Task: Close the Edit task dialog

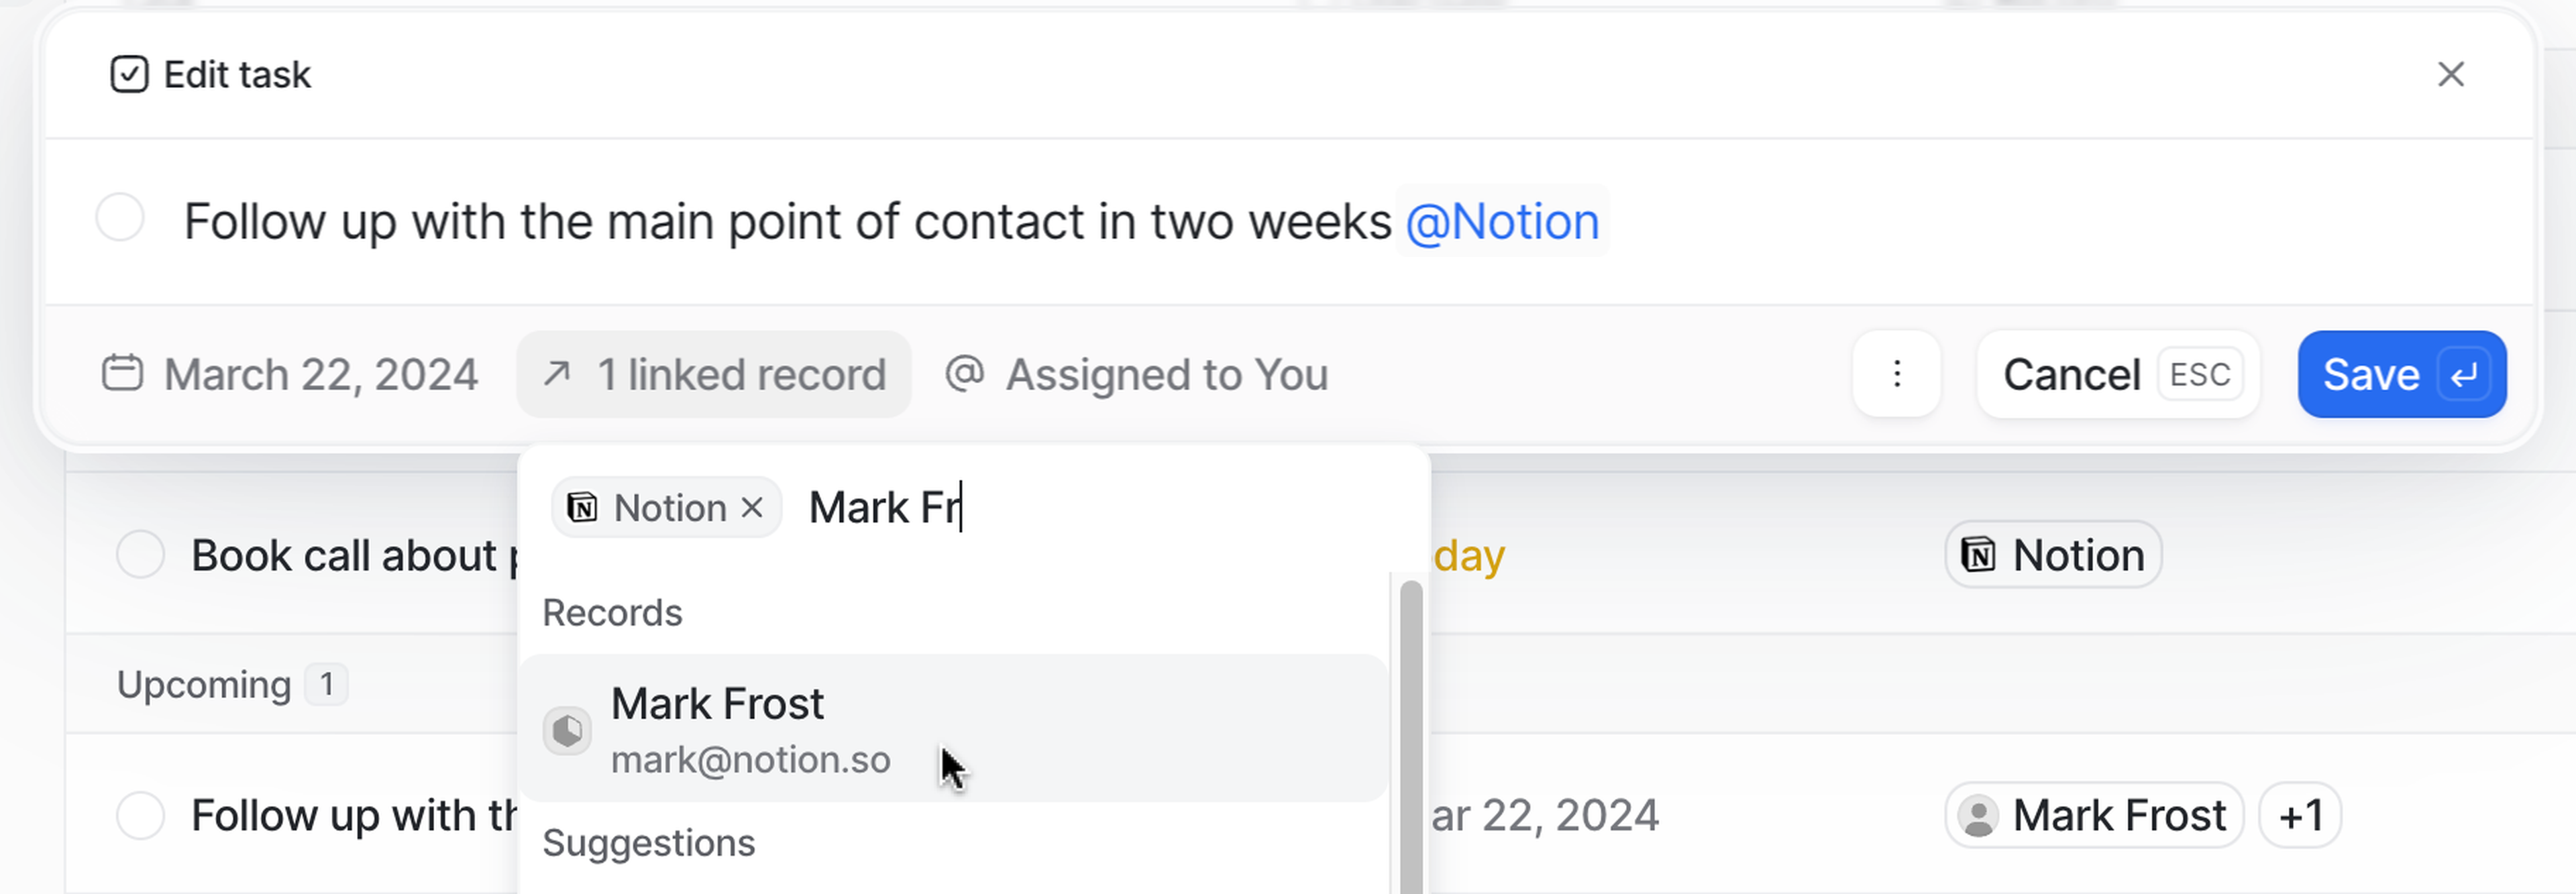Action: tap(2450, 75)
